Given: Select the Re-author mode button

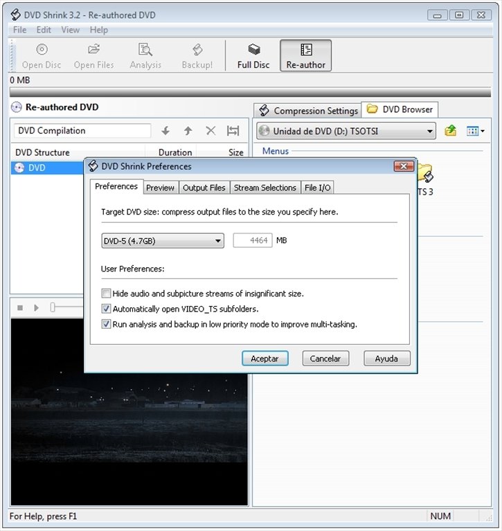Looking at the screenshot, I should point(305,56).
